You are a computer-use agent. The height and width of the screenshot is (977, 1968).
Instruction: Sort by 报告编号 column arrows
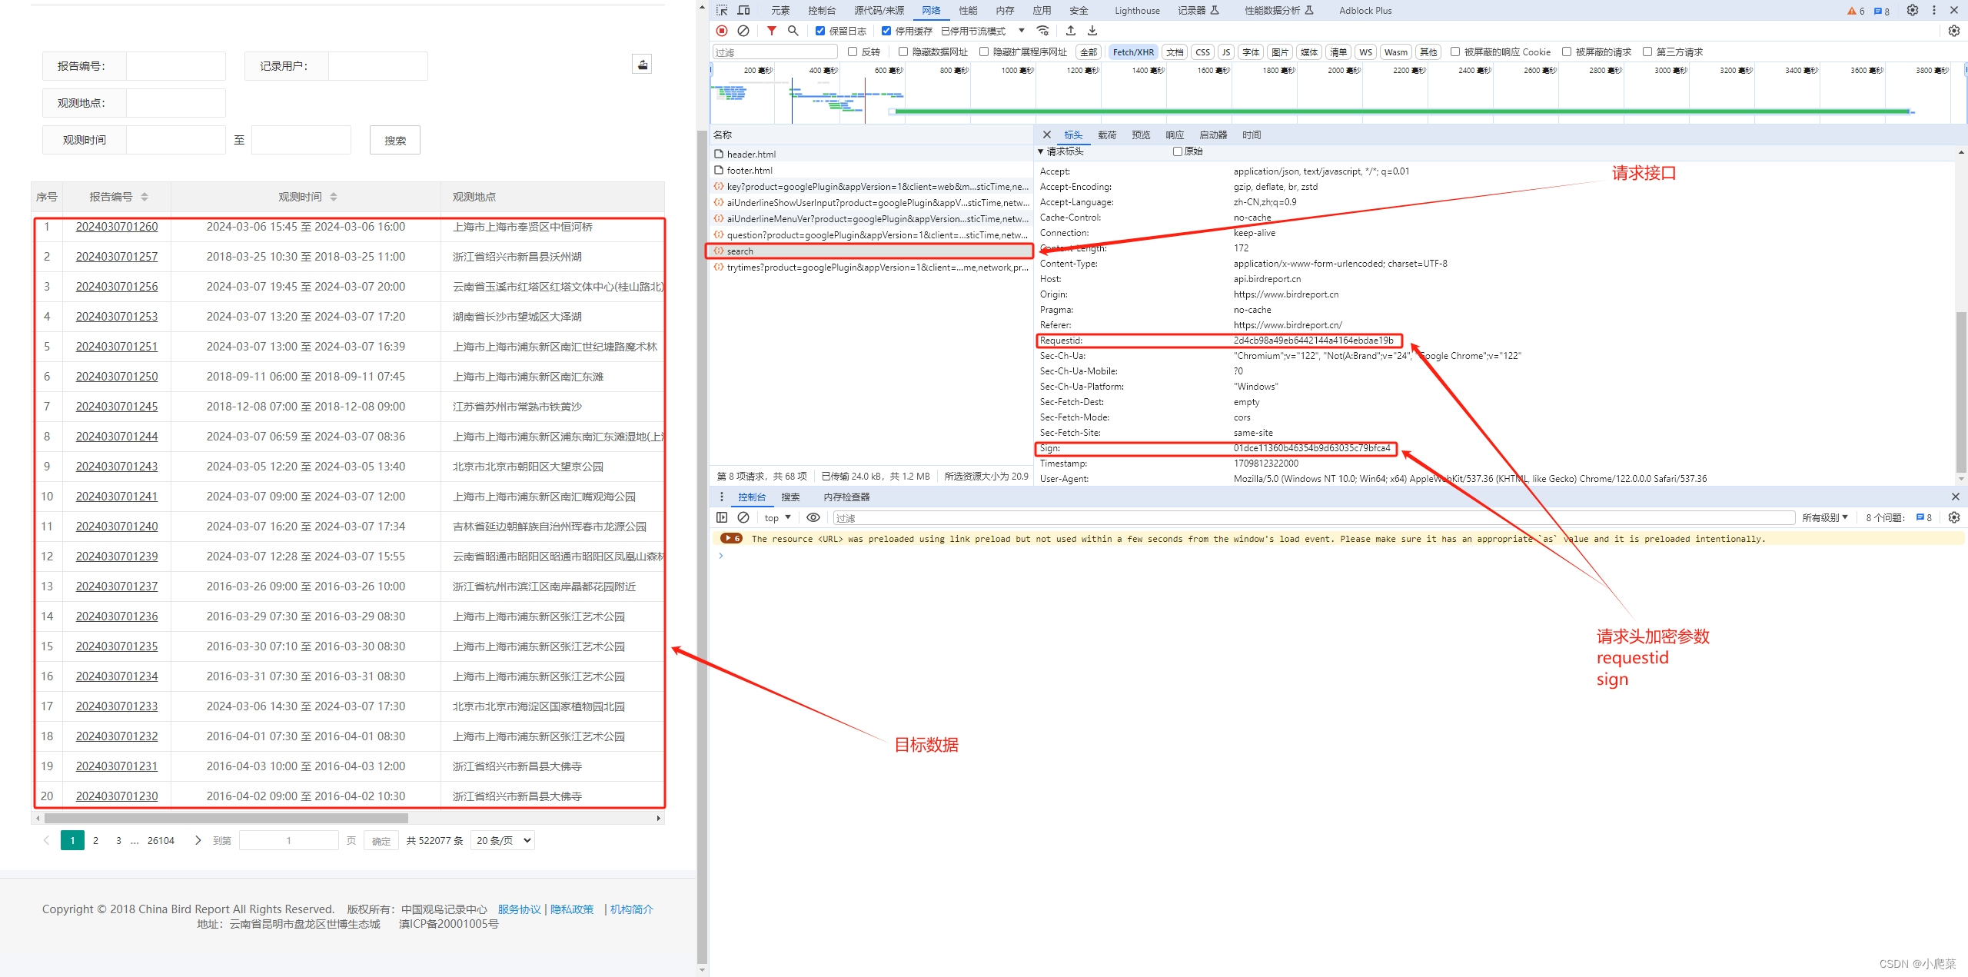click(145, 197)
